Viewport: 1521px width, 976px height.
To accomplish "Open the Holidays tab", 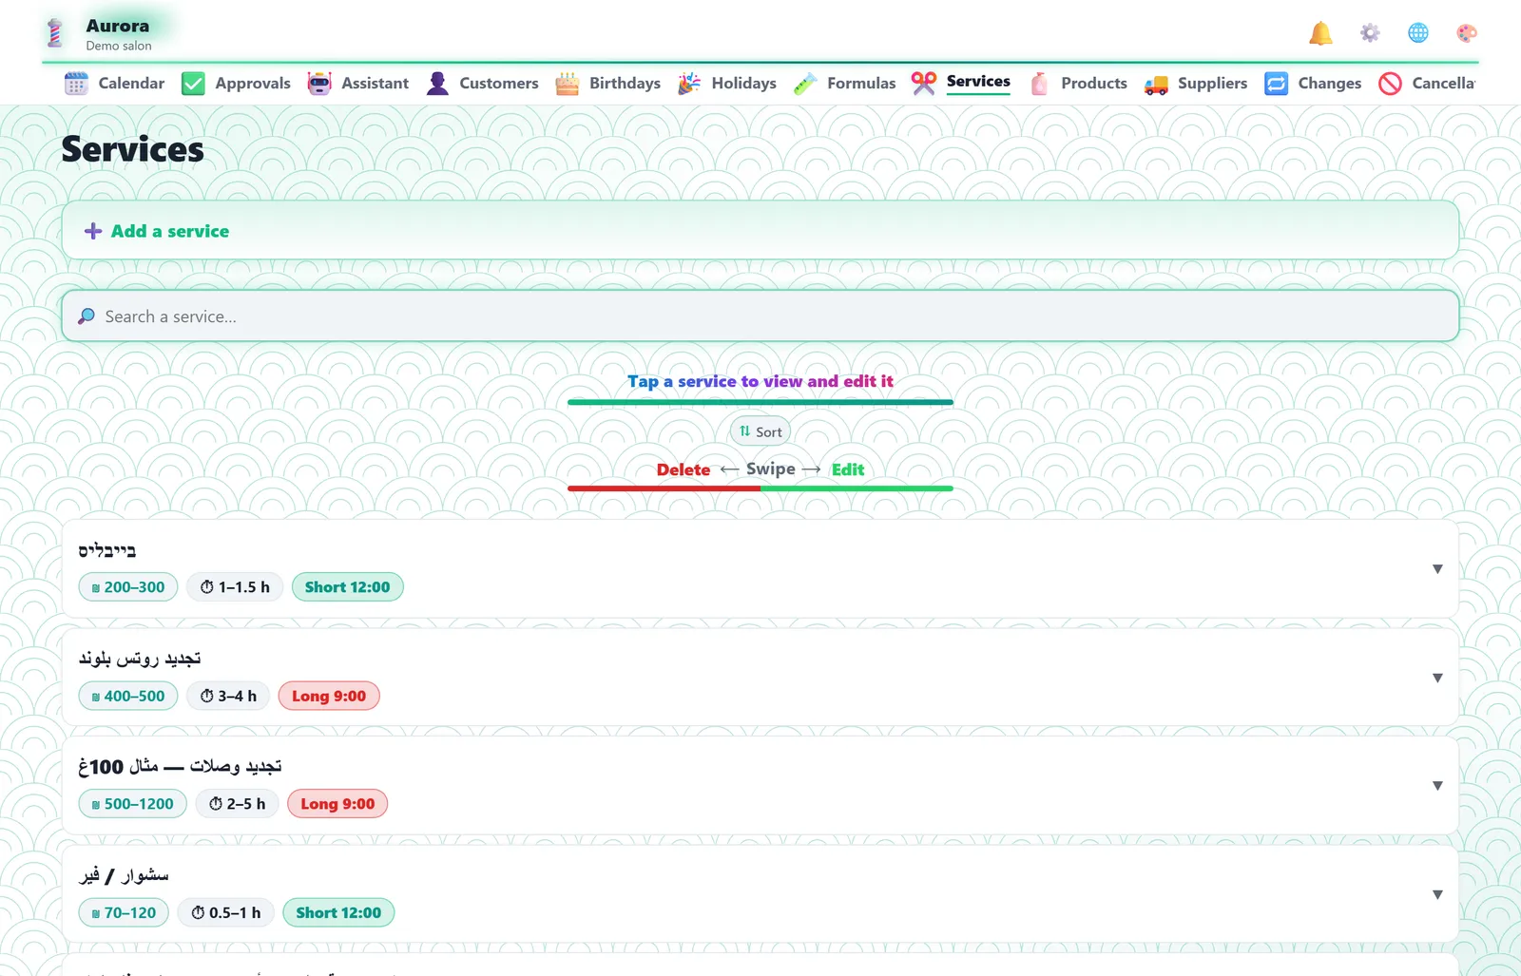I will [x=727, y=84].
